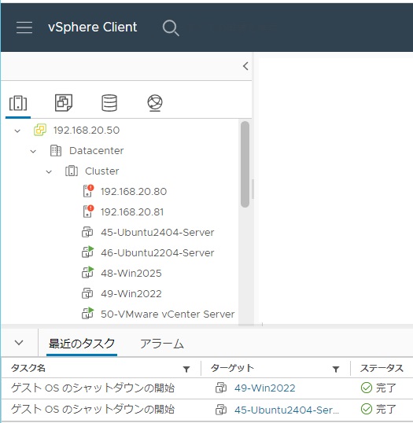Click the inventory tree vertical scrollbar

pos(245,164)
